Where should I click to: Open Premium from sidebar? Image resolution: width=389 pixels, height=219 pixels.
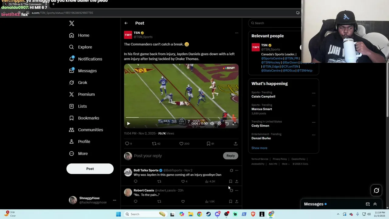point(82,94)
